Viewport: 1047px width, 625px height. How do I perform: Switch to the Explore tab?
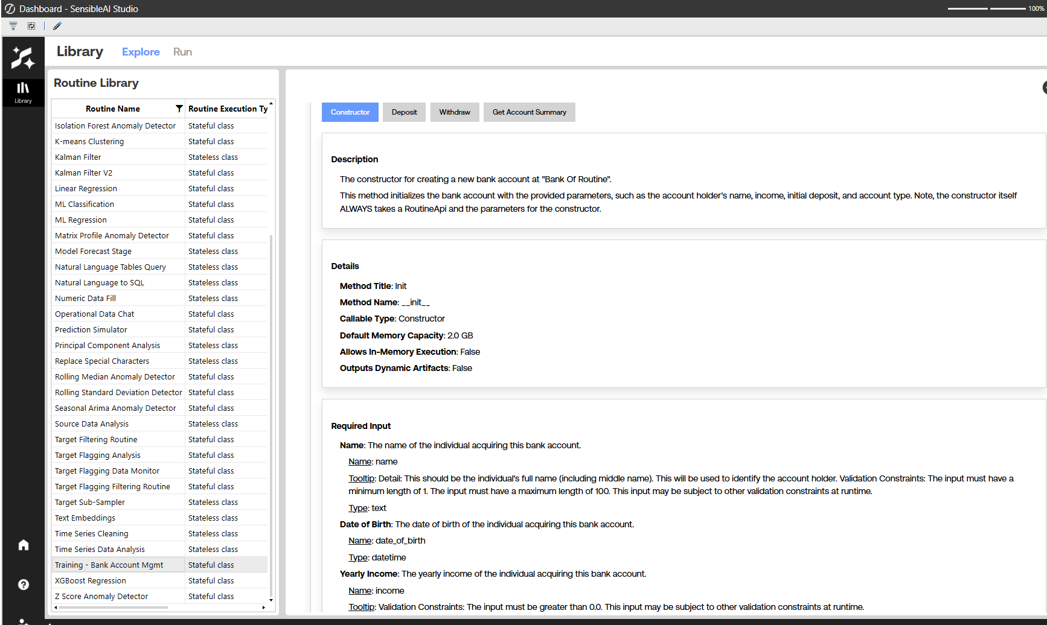(141, 52)
